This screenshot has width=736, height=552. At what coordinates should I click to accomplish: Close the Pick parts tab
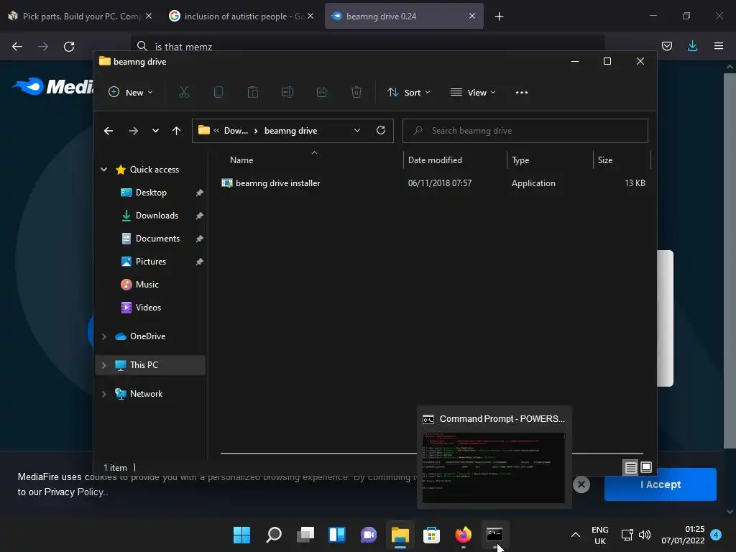149,16
